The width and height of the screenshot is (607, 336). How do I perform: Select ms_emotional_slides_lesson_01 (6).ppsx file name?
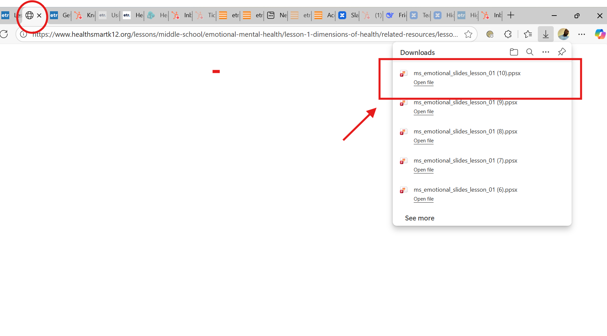[x=465, y=190]
